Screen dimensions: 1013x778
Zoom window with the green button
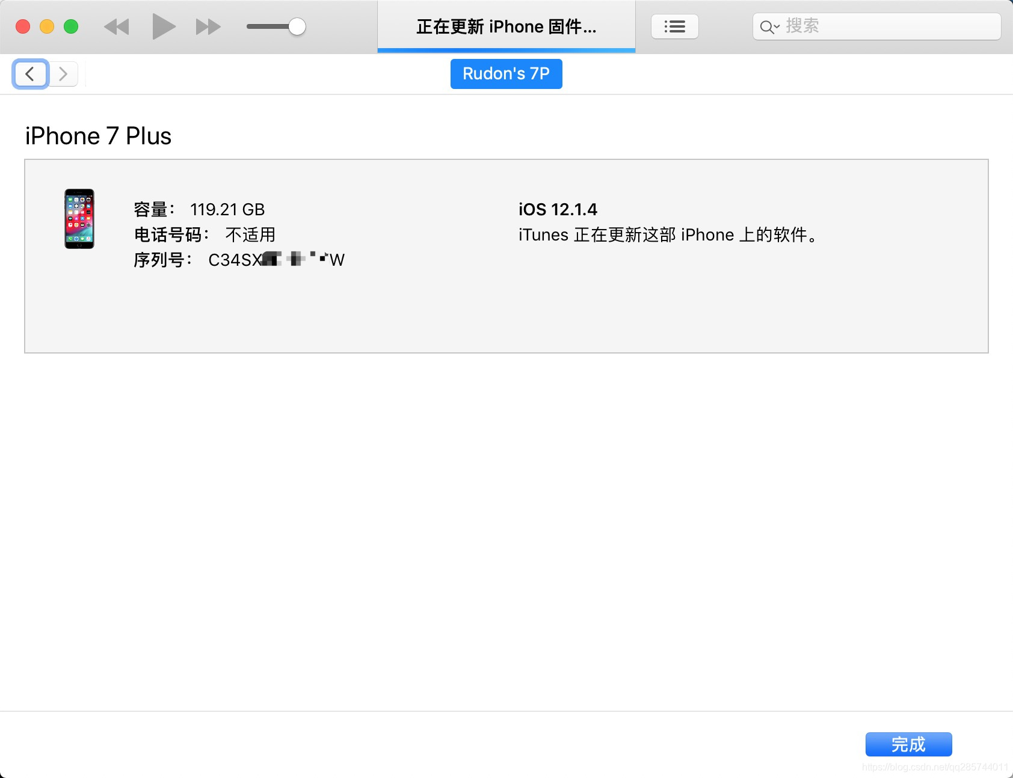[71, 26]
